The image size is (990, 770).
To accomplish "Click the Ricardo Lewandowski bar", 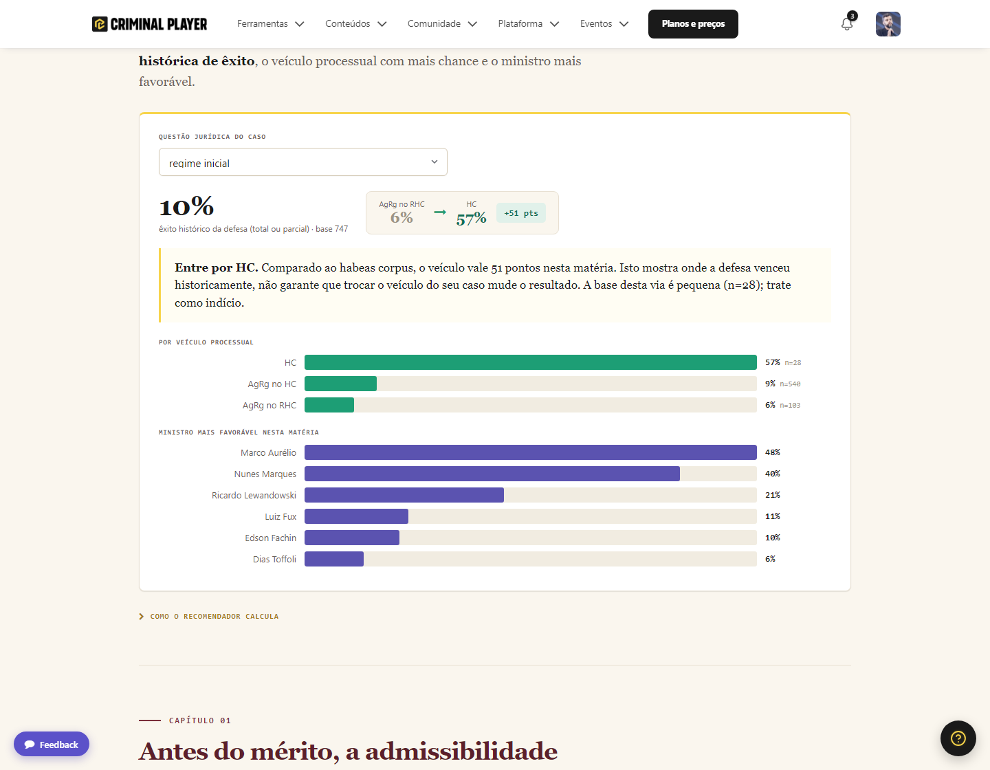I will point(531,495).
